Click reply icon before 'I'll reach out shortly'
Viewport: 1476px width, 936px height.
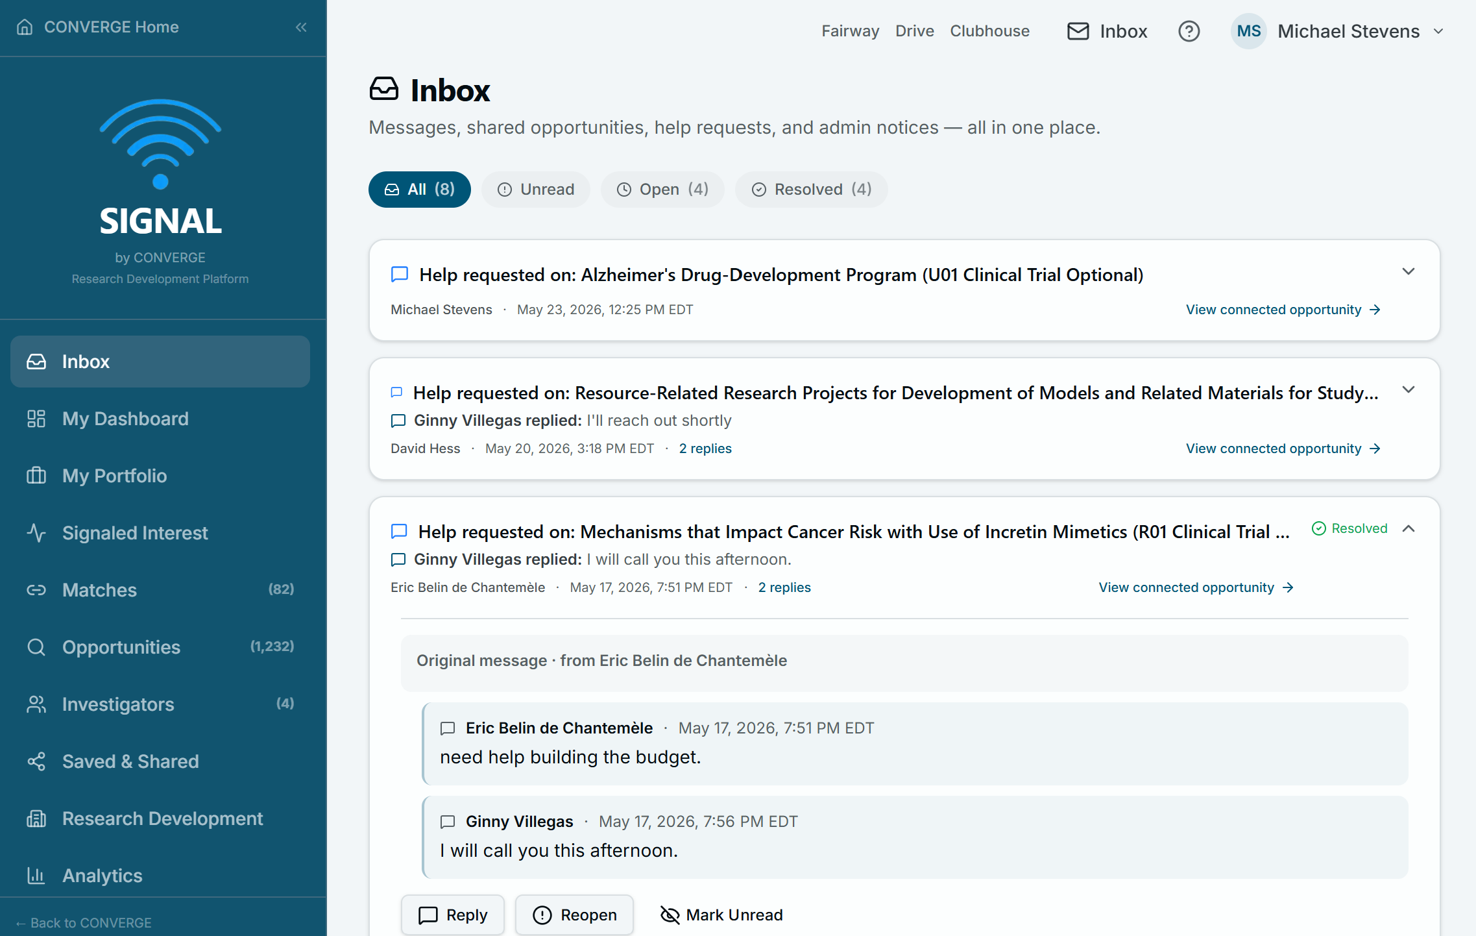(x=398, y=421)
